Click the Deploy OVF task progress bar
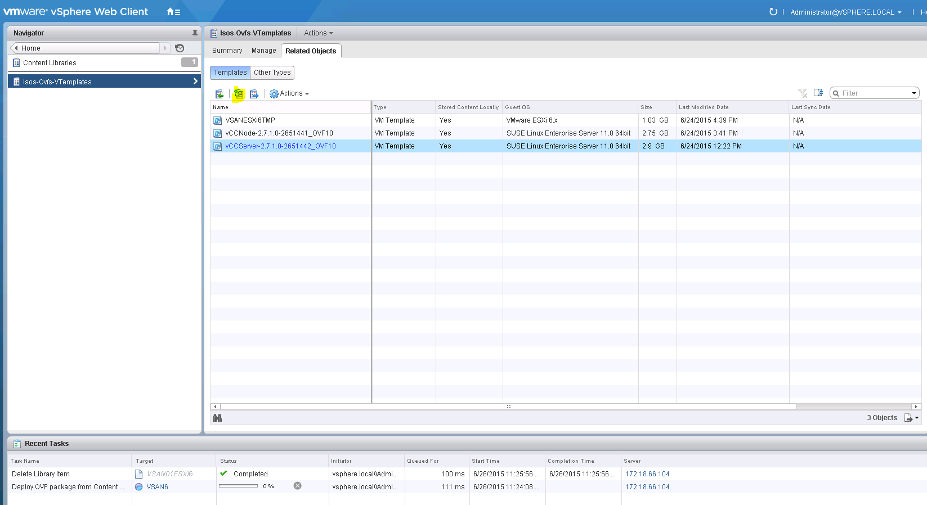Screen dimensions: 927x505 (238, 486)
